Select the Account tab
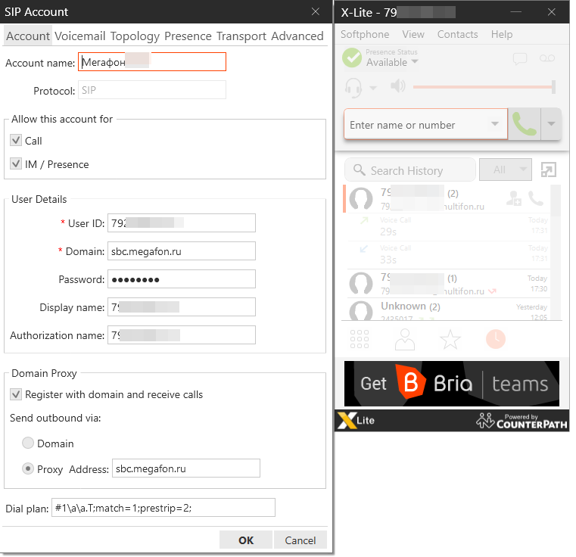Screen dimensions: 576x557 (x=28, y=36)
